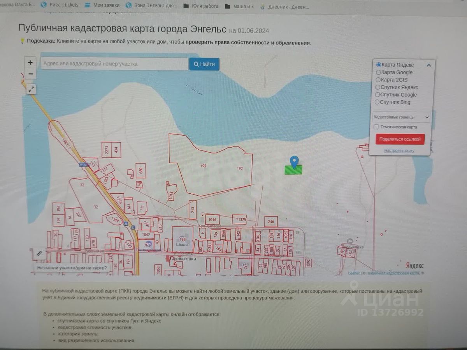
Task: Open the Настроить карту link
Action: (399, 150)
